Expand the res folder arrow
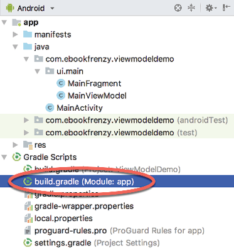The width and height of the screenshot is (234, 251). point(15,145)
